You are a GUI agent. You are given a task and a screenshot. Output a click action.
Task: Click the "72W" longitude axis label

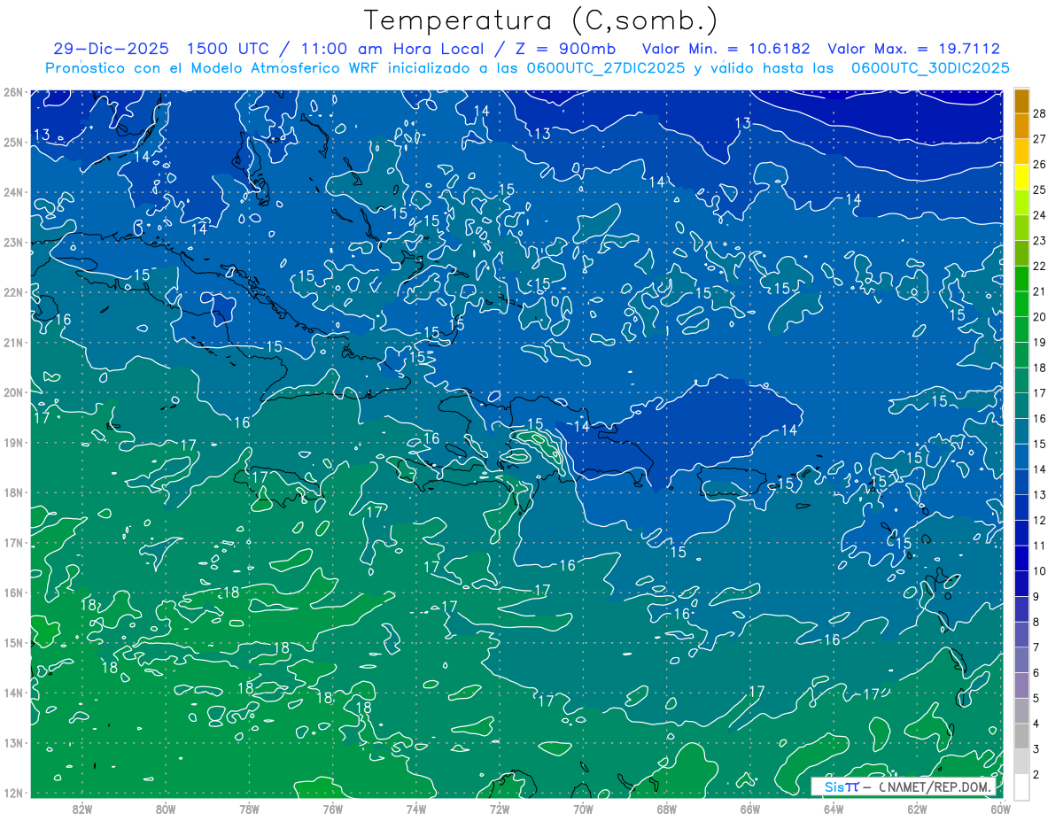coord(500,809)
